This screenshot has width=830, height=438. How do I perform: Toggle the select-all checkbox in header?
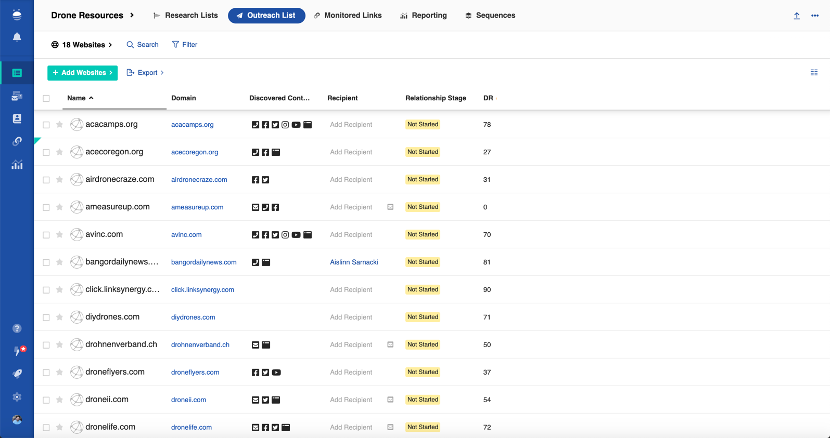click(46, 98)
